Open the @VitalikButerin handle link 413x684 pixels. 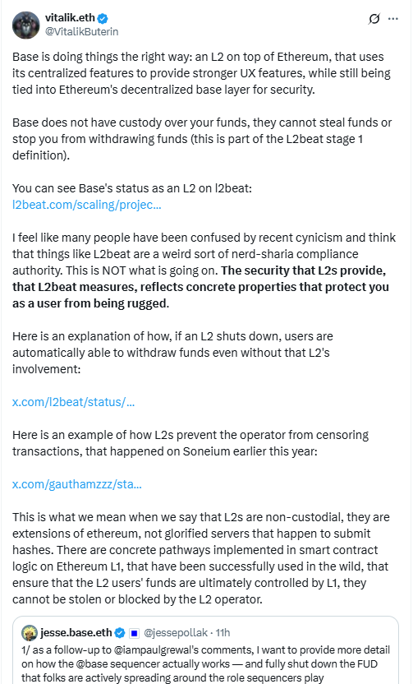(82, 32)
